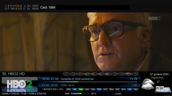
Task: Click the 59 % SNR value
Action: (94, 94)
